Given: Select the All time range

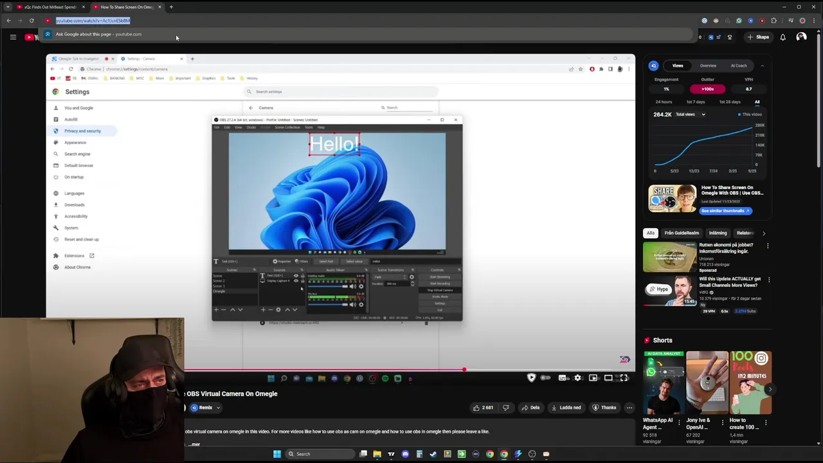Looking at the screenshot, I should [757, 102].
